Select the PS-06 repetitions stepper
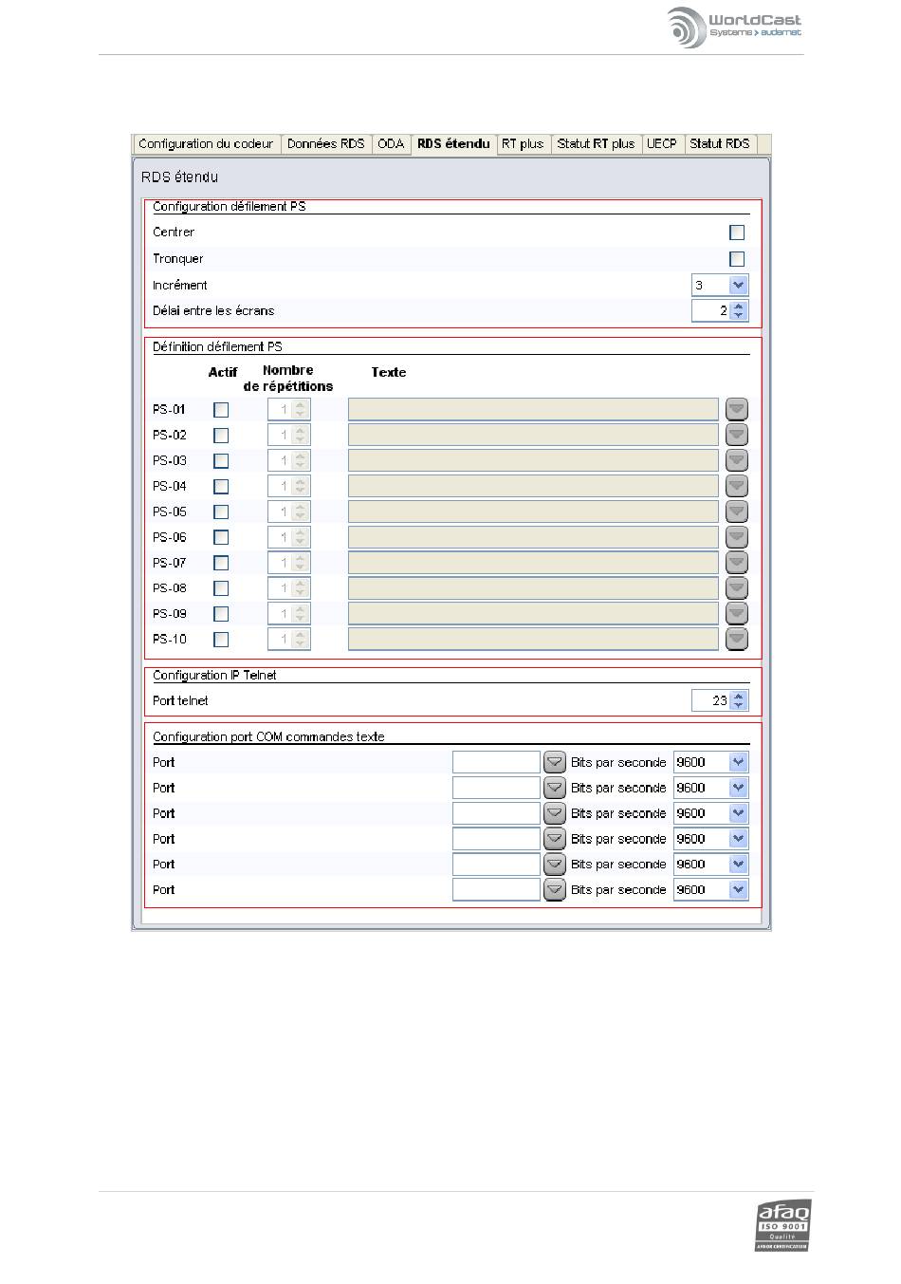This screenshot has height=1284, width=901. (x=289, y=537)
